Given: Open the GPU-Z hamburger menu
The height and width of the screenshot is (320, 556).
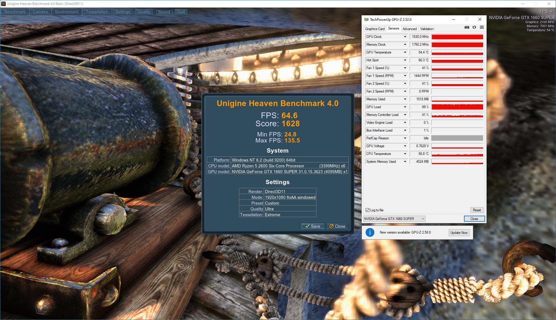Looking at the screenshot, I should 482,27.
